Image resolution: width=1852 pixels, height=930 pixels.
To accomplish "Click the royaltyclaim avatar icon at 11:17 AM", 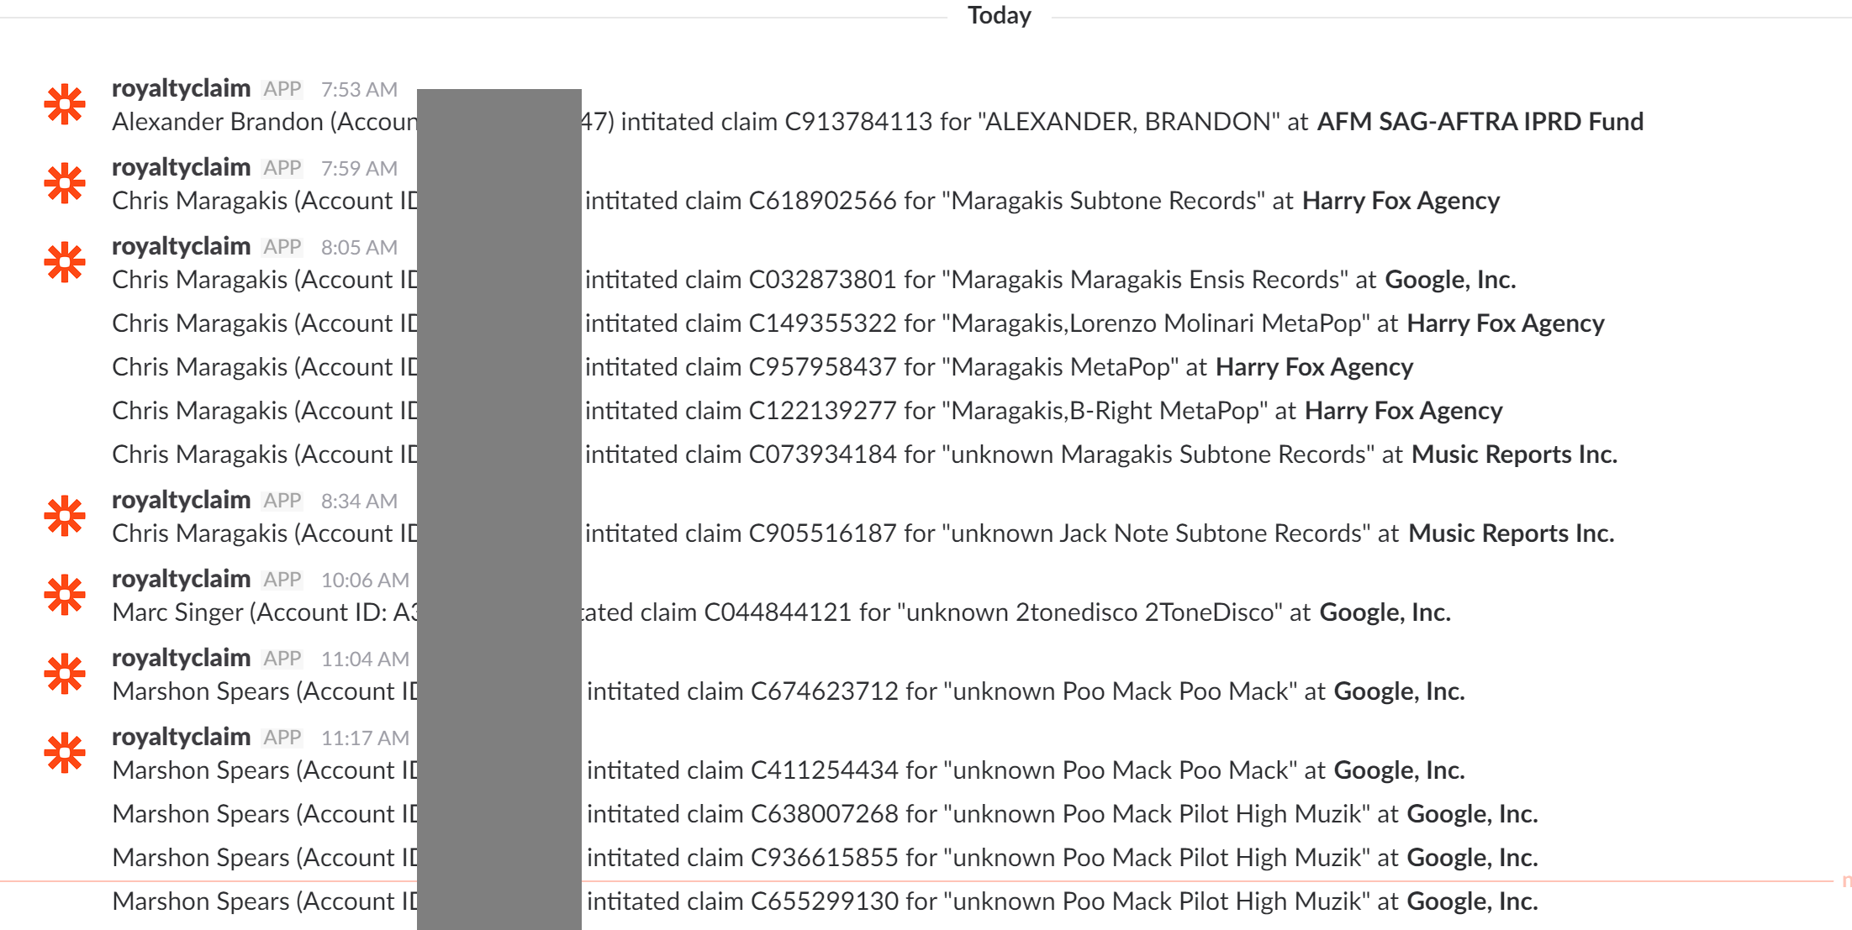I will pos(65,754).
